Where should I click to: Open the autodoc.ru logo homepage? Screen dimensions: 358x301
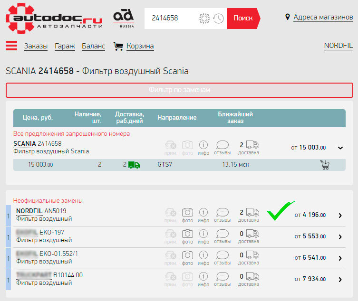[54, 19]
